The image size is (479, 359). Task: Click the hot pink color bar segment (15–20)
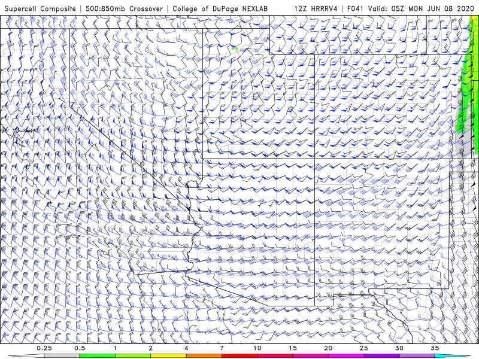pyautogui.click(x=310, y=356)
